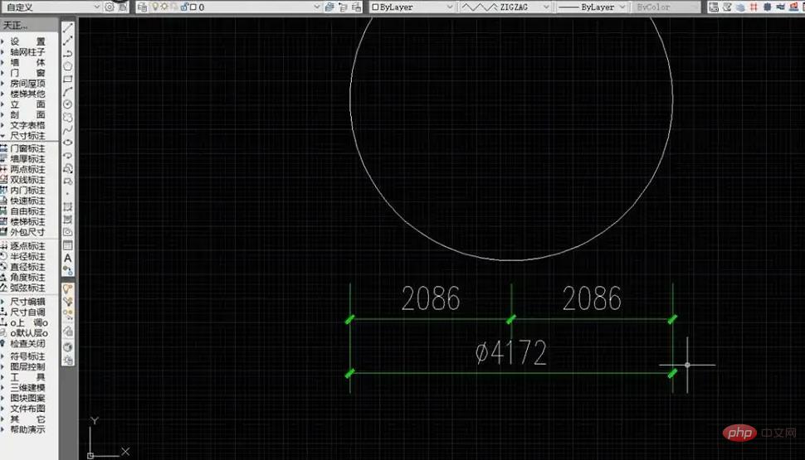Image resolution: width=805 pixels, height=460 pixels.
Task: Select the Line tool in draw toolbar
Action: pos(67,27)
